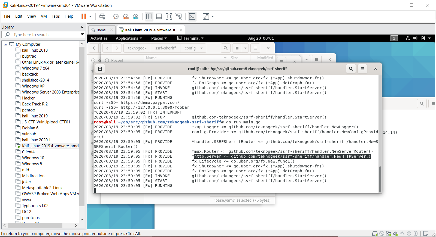Open the stretch guest dropdown arrow
The width and height of the screenshot is (436, 237).
click(x=213, y=17)
